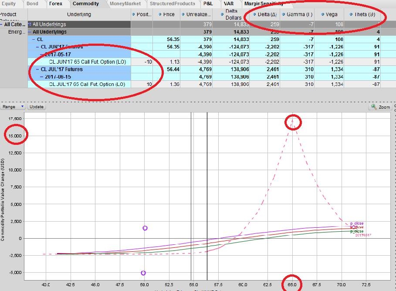Screen dimensions: 396x291
Task: Click the Zoom button label
Action: click(384, 107)
